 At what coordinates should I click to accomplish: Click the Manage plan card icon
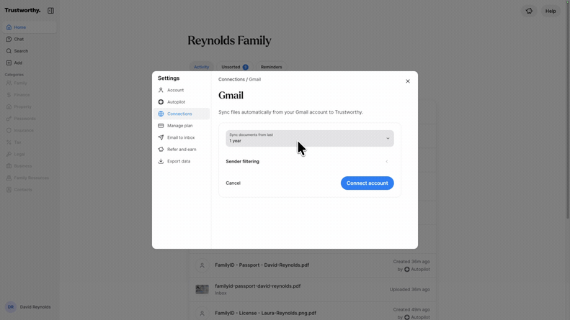(x=161, y=126)
